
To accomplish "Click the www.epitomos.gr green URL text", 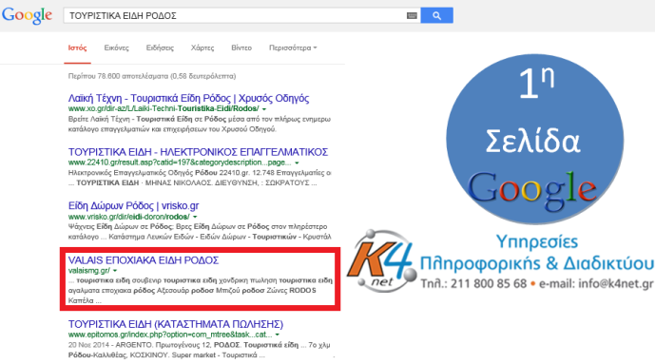I will (x=170, y=335).
